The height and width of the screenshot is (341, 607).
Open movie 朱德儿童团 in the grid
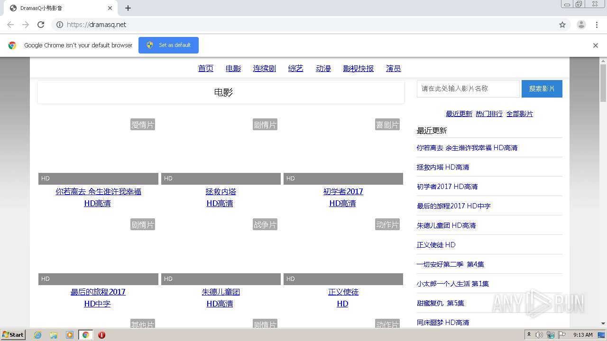coord(221,292)
